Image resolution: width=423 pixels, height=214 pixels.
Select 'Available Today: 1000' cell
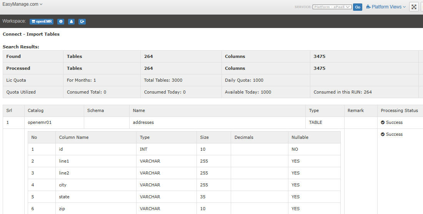(266, 92)
